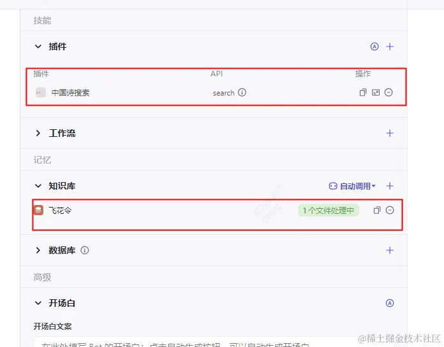This screenshot has height=347, width=444.
Task: Click the 1个文件处理中 status badge
Action: tap(329, 210)
